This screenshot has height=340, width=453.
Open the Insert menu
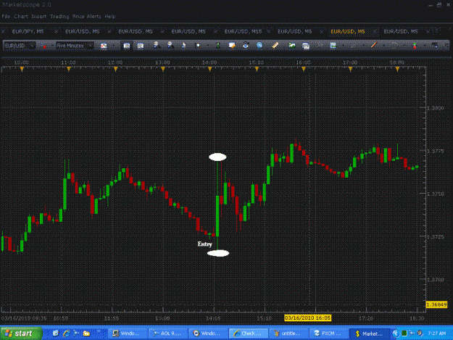[38, 17]
